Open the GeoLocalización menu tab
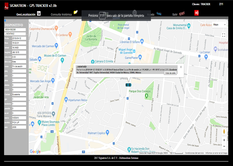 (26, 15)
